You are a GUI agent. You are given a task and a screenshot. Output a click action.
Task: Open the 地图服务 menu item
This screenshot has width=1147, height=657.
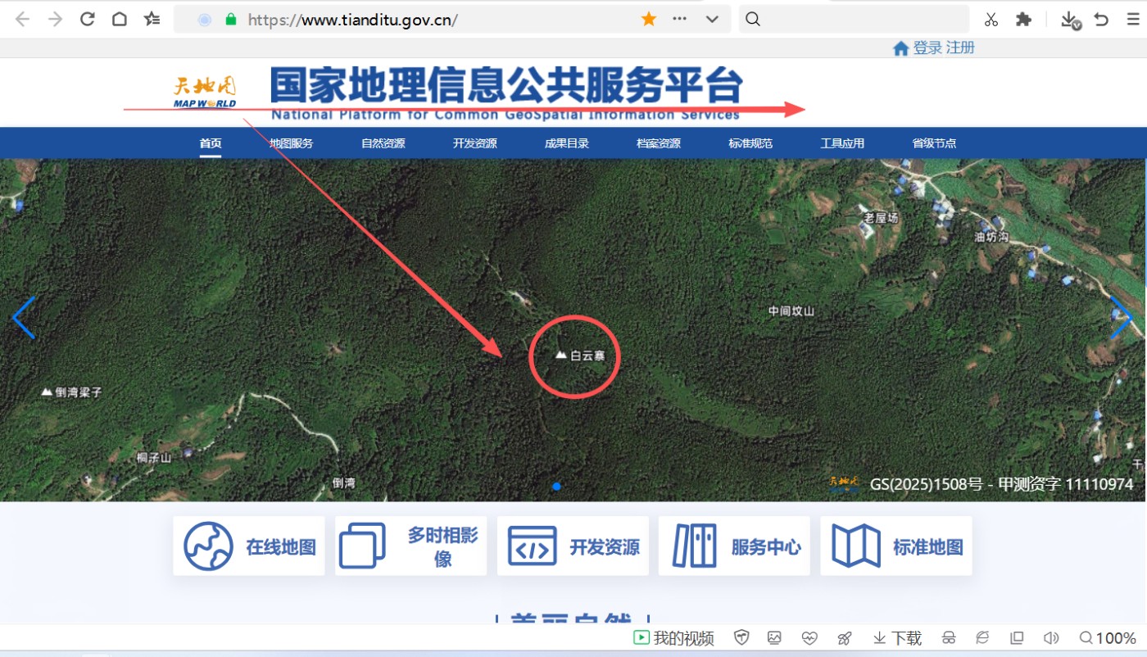(292, 143)
